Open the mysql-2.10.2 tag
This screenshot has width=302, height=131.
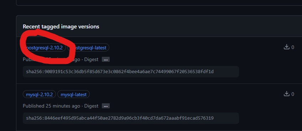click(39, 94)
